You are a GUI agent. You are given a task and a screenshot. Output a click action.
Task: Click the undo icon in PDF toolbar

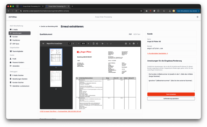coord(107,44)
